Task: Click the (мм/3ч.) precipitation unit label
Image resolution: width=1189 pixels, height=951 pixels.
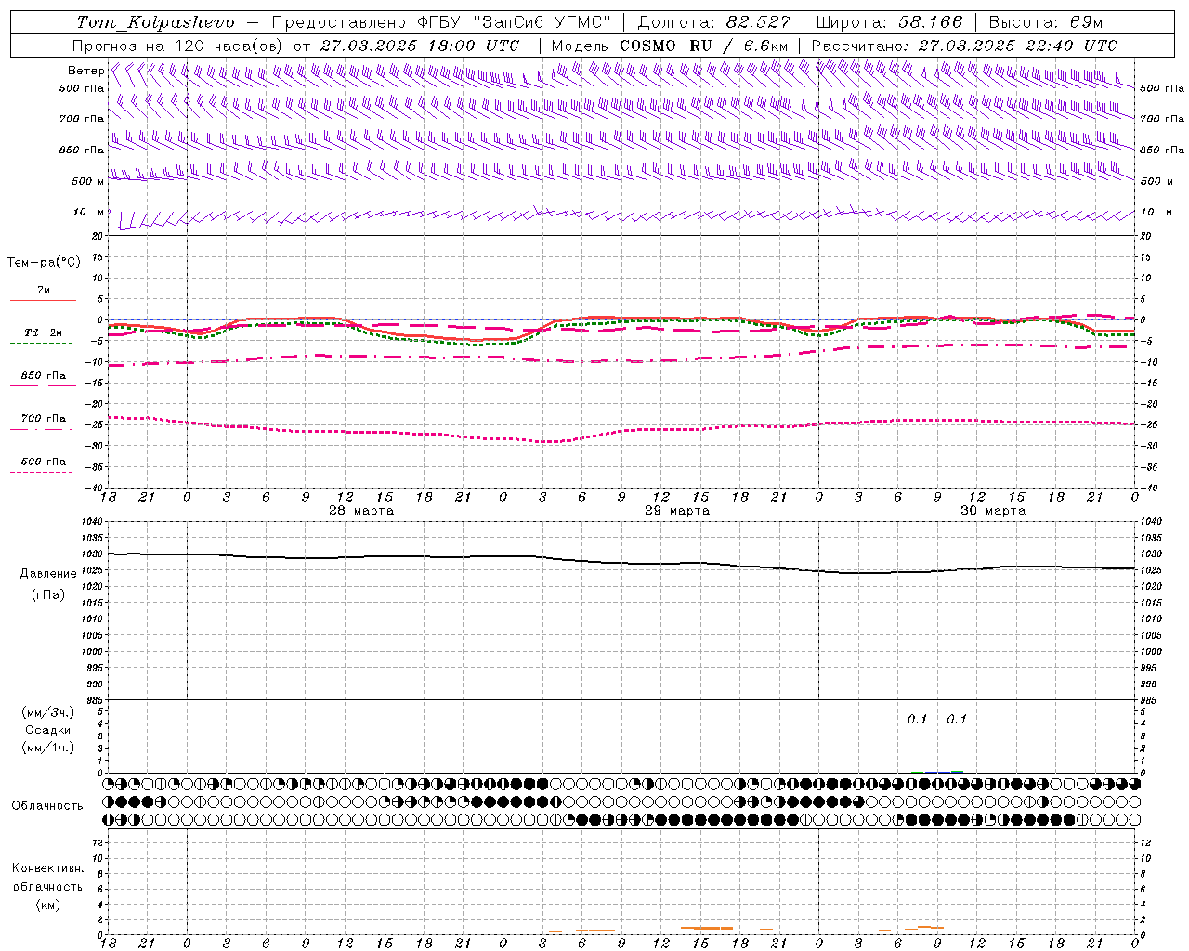Action: point(48,712)
